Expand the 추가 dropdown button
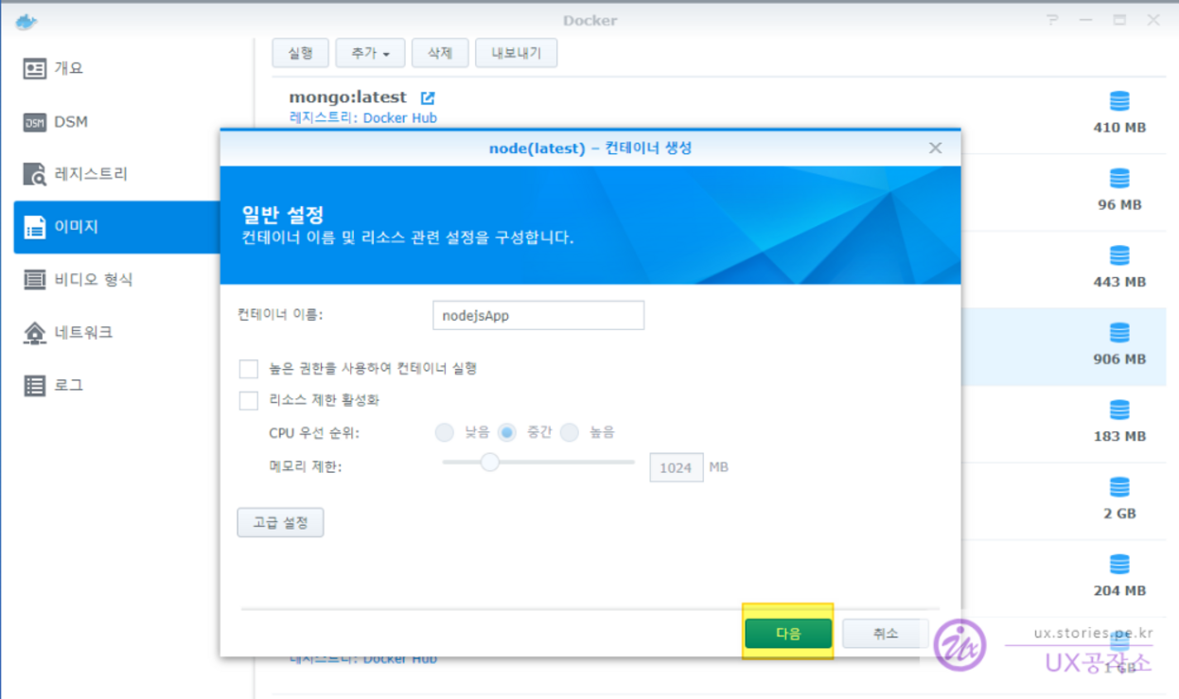Viewport: 1179px width, 699px height. (x=370, y=54)
